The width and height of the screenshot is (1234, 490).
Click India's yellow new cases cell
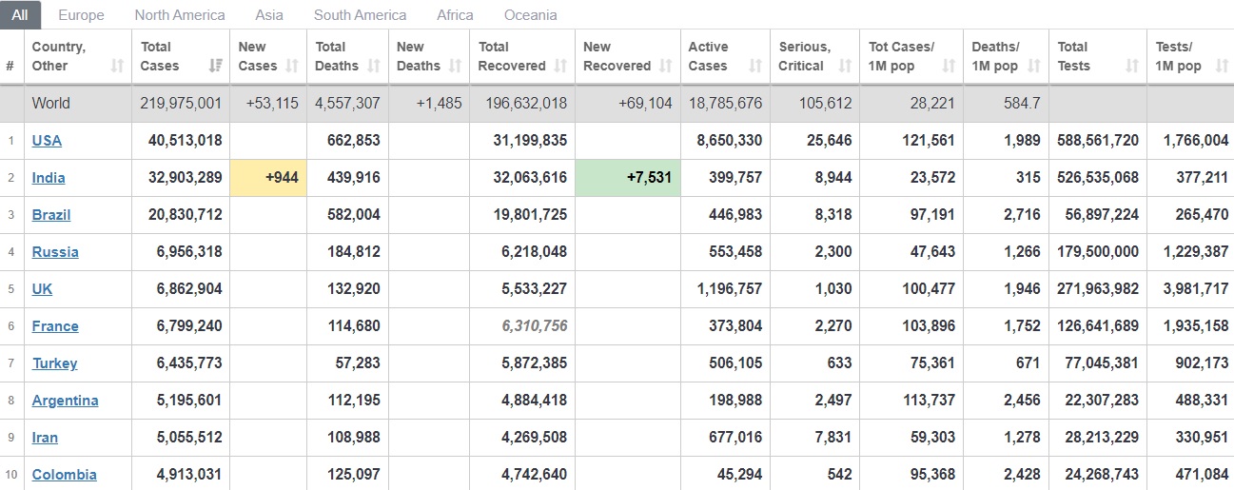click(x=268, y=177)
